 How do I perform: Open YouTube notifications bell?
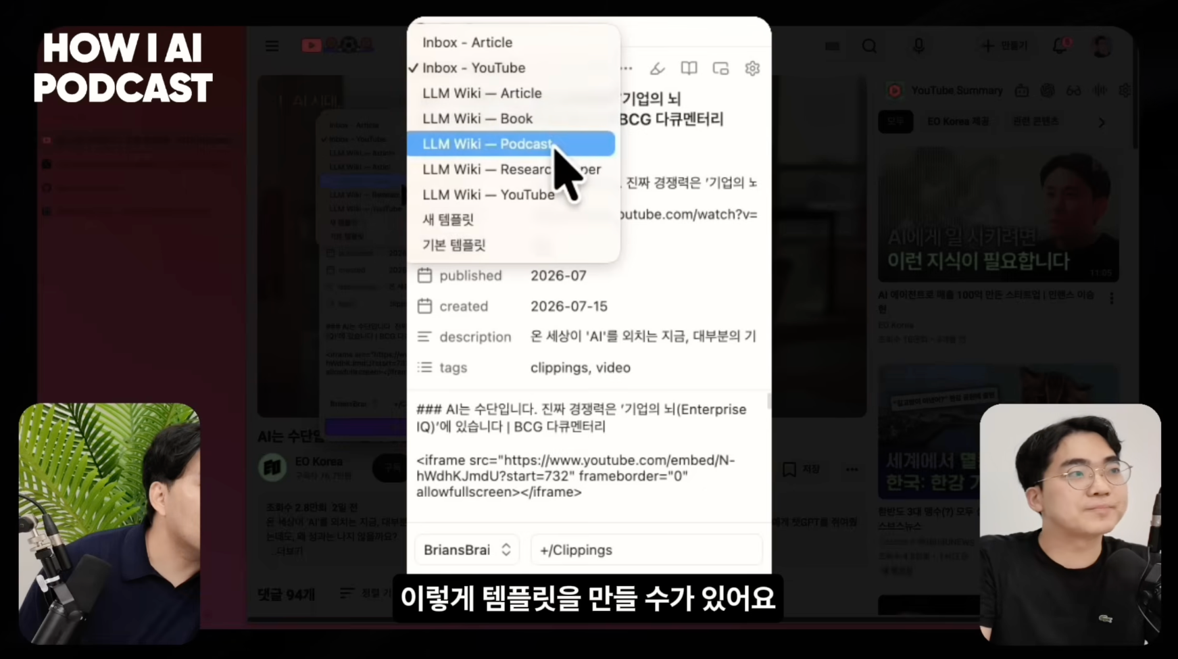click(x=1060, y=46)
